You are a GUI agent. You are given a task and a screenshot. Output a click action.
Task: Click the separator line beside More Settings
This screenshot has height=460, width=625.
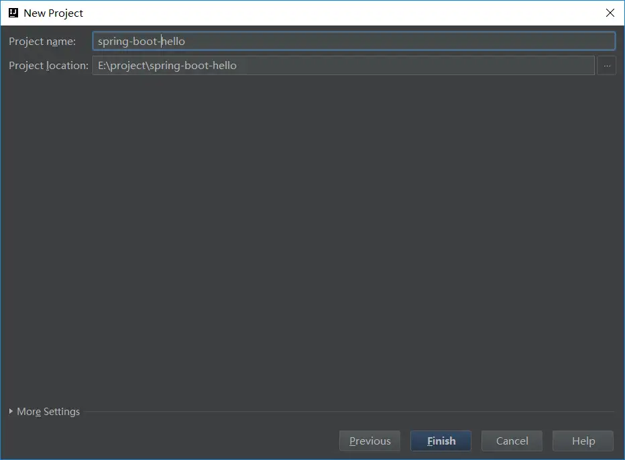tap(349, 412)
